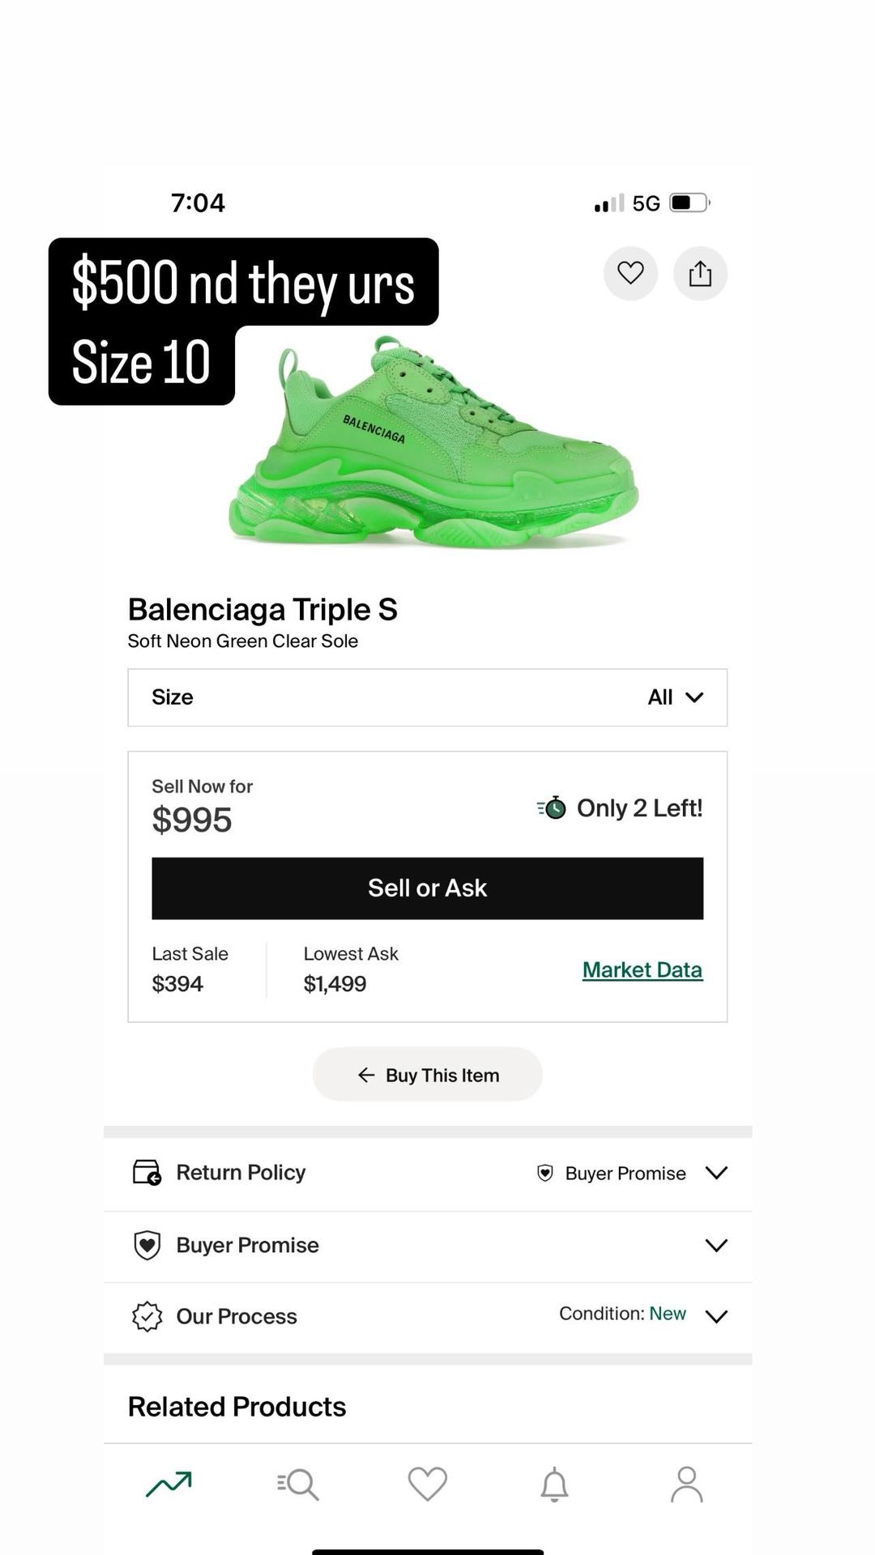Viewport: 875px width, 1555px height.
Task: Tap the Return Policy label
Action: 241,1172
